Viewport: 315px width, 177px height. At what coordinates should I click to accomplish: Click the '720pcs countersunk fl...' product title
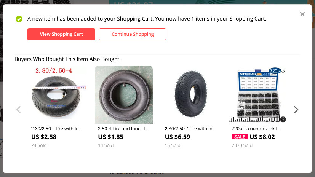(x=257, y=129)
